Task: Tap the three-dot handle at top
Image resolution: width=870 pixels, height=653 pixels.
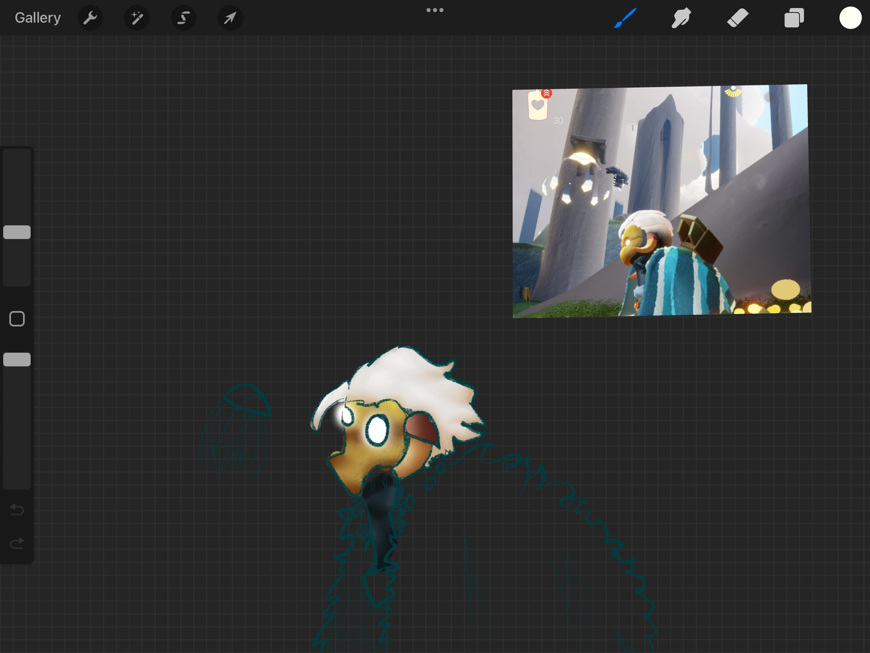Action: click(435, 10)
